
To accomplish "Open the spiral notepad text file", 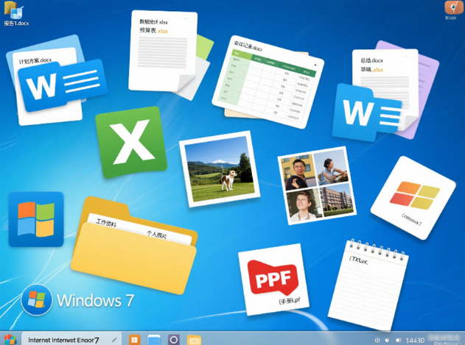I will 368,284.
